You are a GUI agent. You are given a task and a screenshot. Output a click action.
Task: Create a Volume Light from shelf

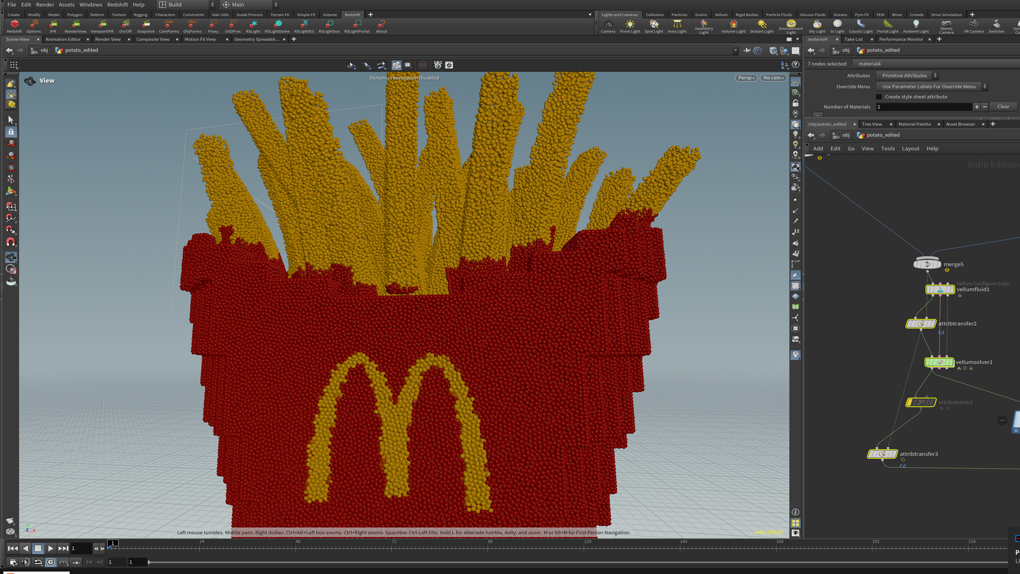[x=733, y=27]
